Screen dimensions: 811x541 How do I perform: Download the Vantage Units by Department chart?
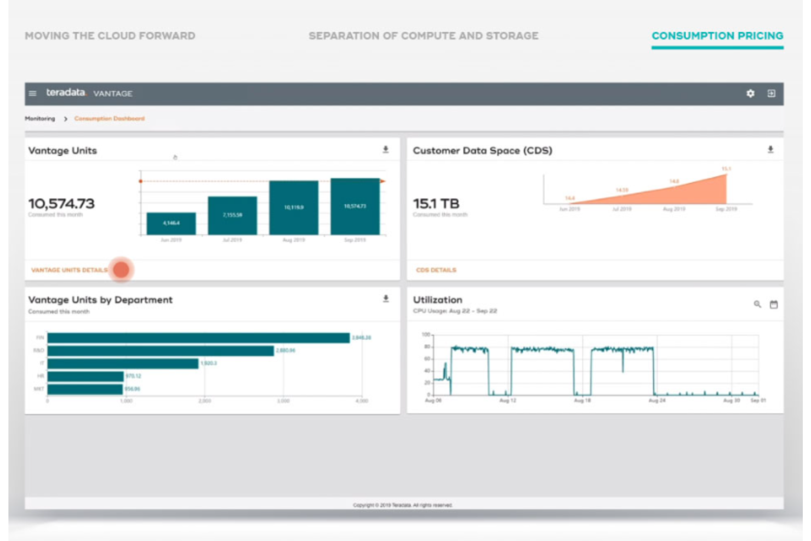pyautogui.click(x=387, y=298)
